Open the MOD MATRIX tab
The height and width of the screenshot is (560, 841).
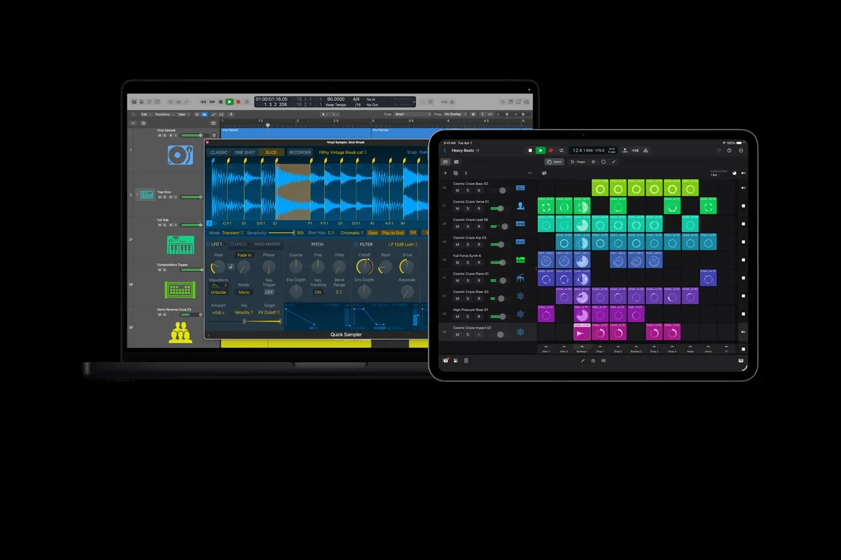click(x=267, y=244)
